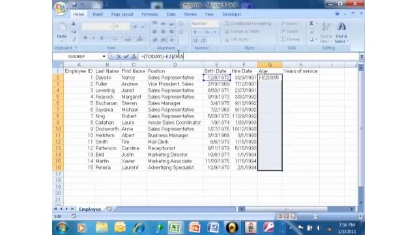Open Number group dialog launcher
This screenshot has width=417, height=235.
(x=217, y=48)
